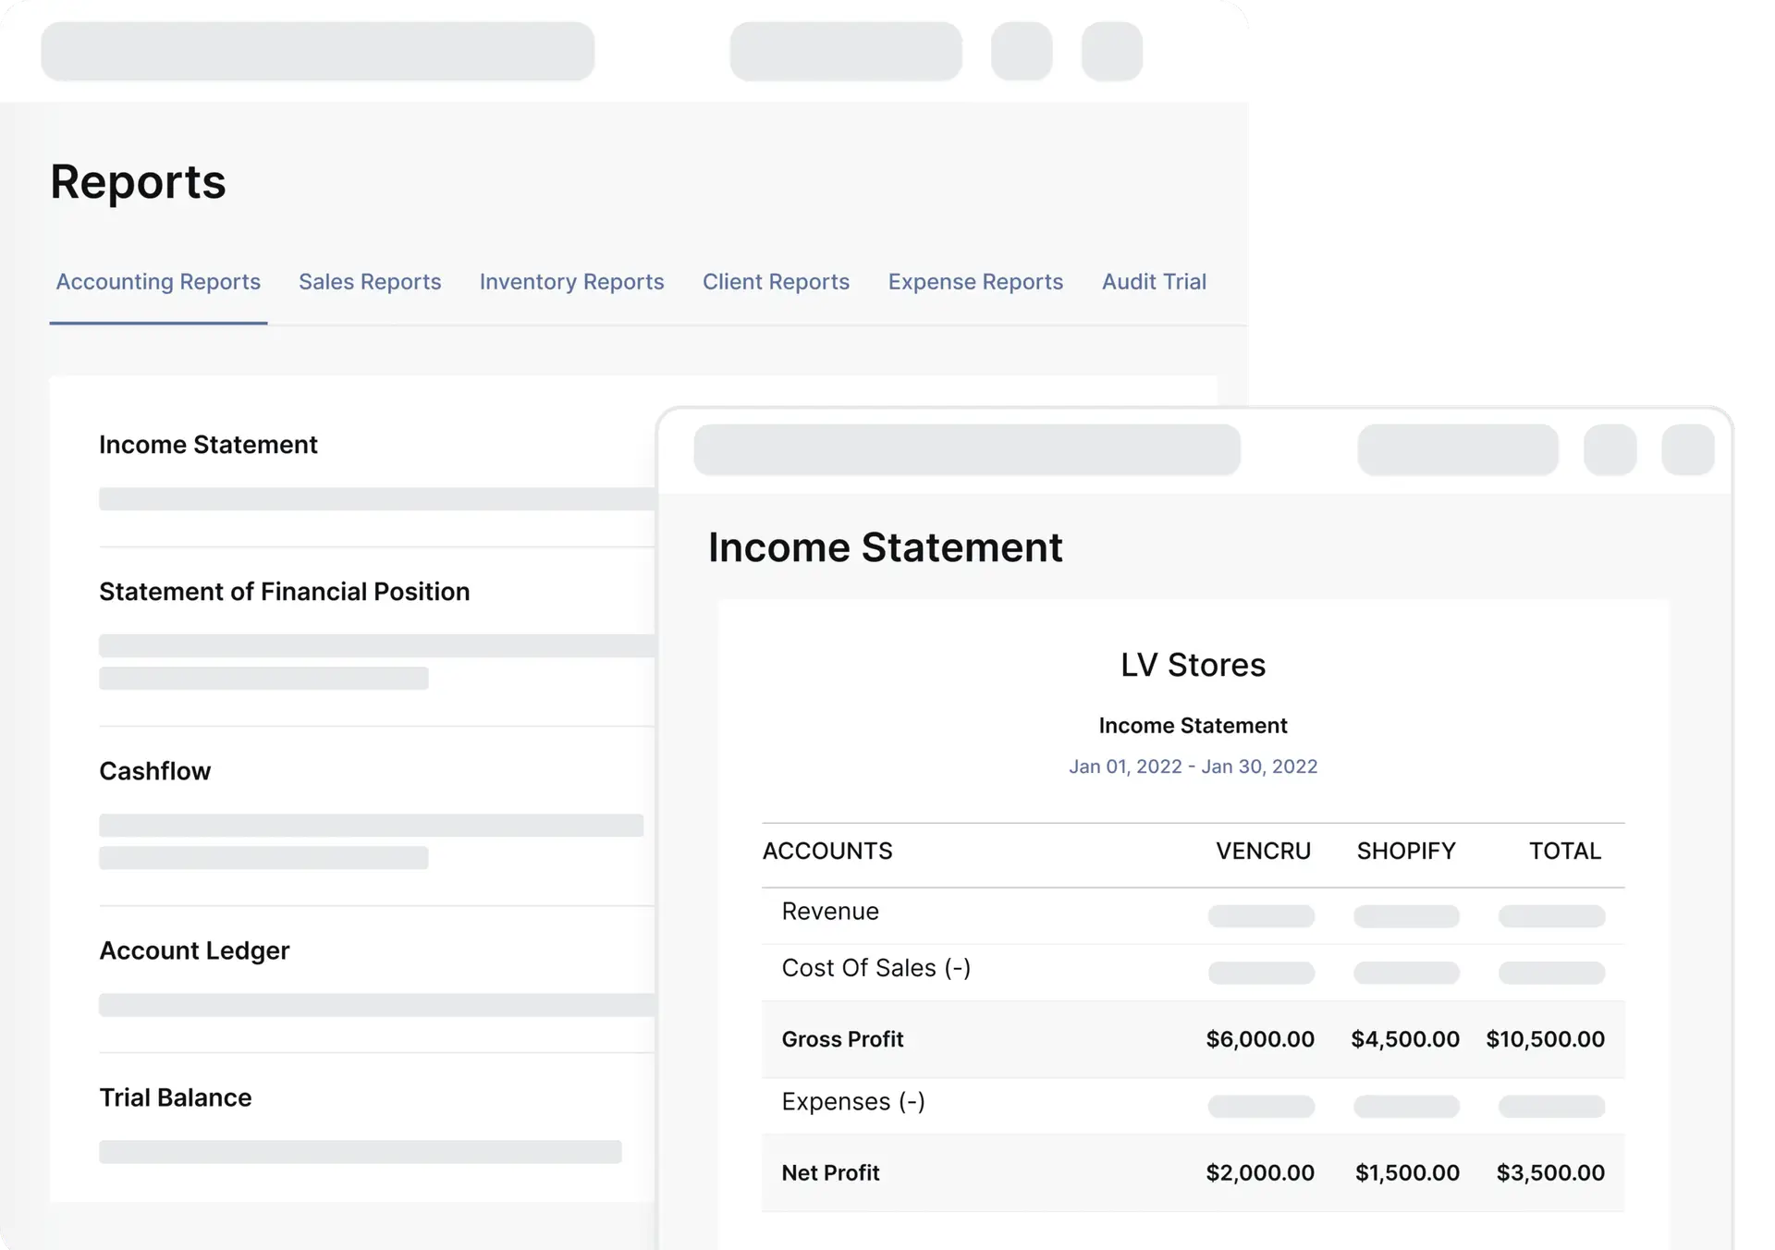The image size is (1775, 1250).
Task: Expand the Cashflow report details
Action: 155,770
